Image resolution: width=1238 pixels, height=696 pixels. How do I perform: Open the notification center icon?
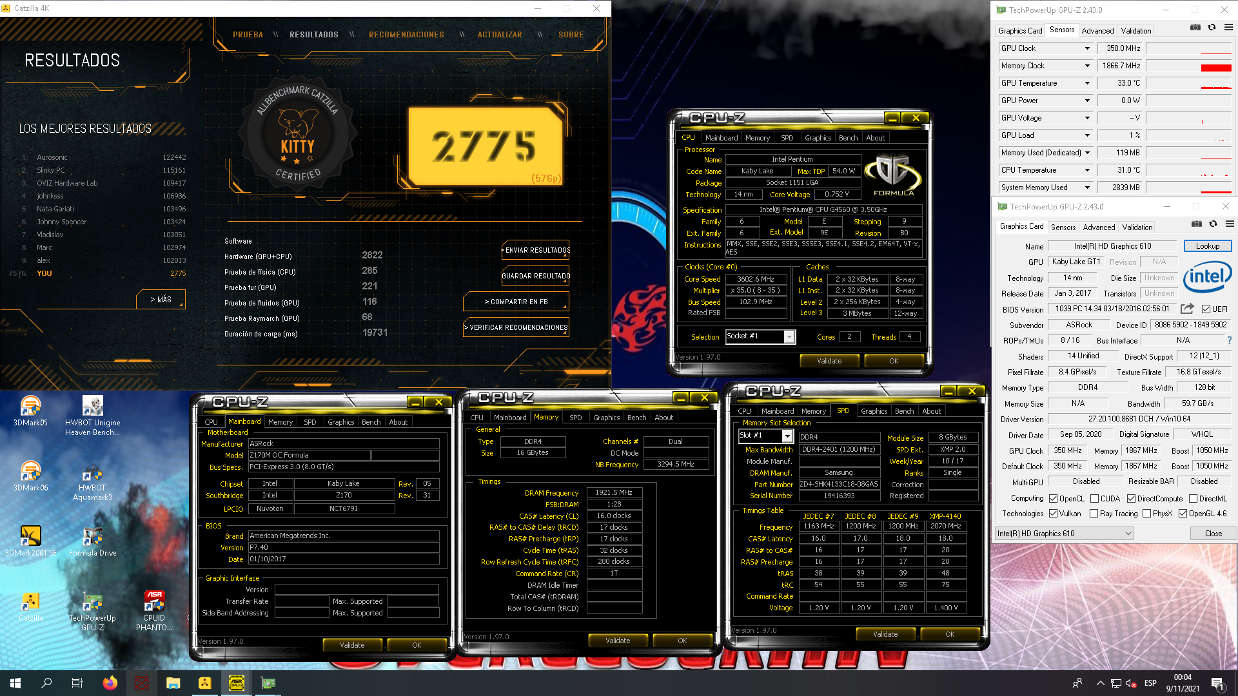click(x=1217, y=683)
